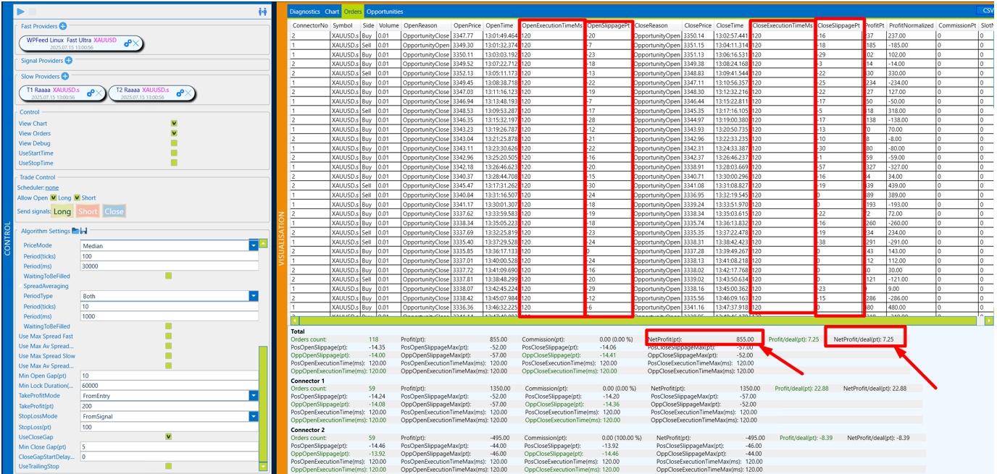Sort orders by the OpenPrice column header
The width and height of the screenshot is (997, 474).
tap(467, 25)
